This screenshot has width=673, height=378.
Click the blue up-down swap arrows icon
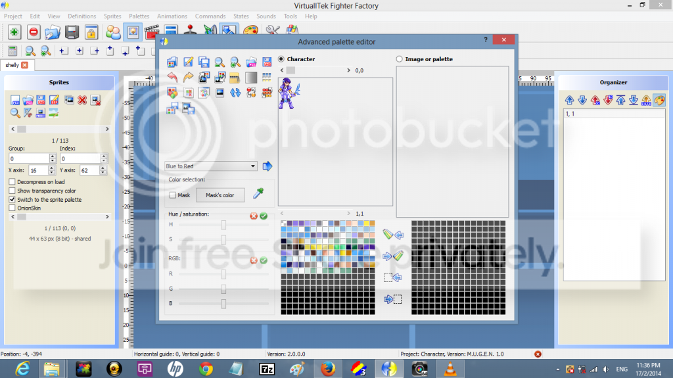point(235,93)
